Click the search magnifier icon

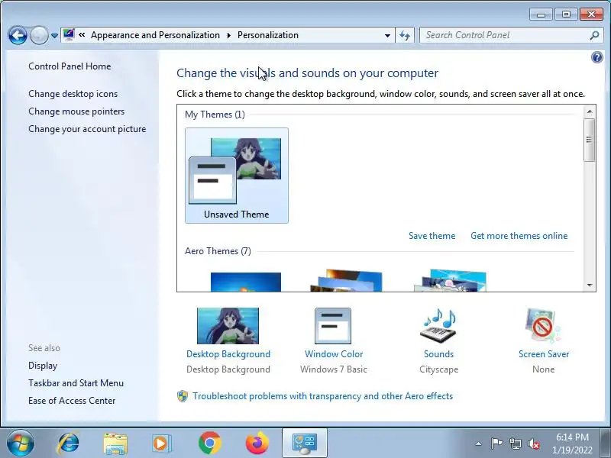point(594,35)
